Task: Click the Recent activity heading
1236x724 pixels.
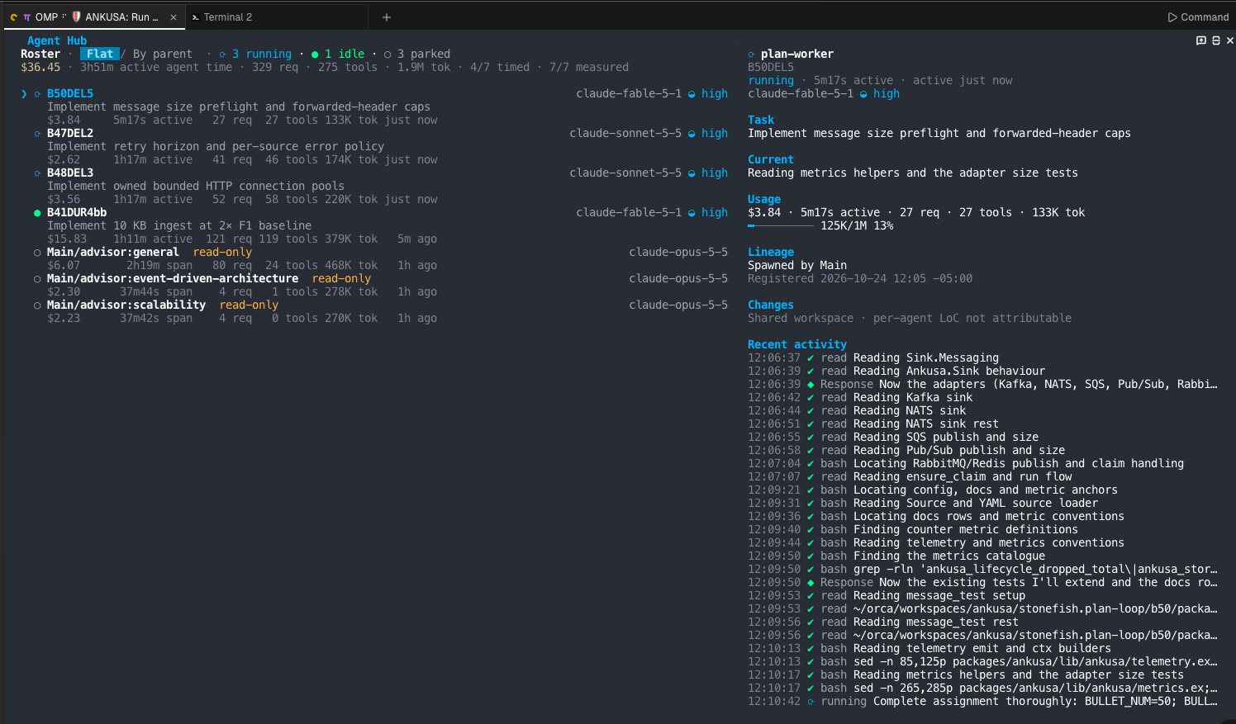Action: [x=797, y=344]
